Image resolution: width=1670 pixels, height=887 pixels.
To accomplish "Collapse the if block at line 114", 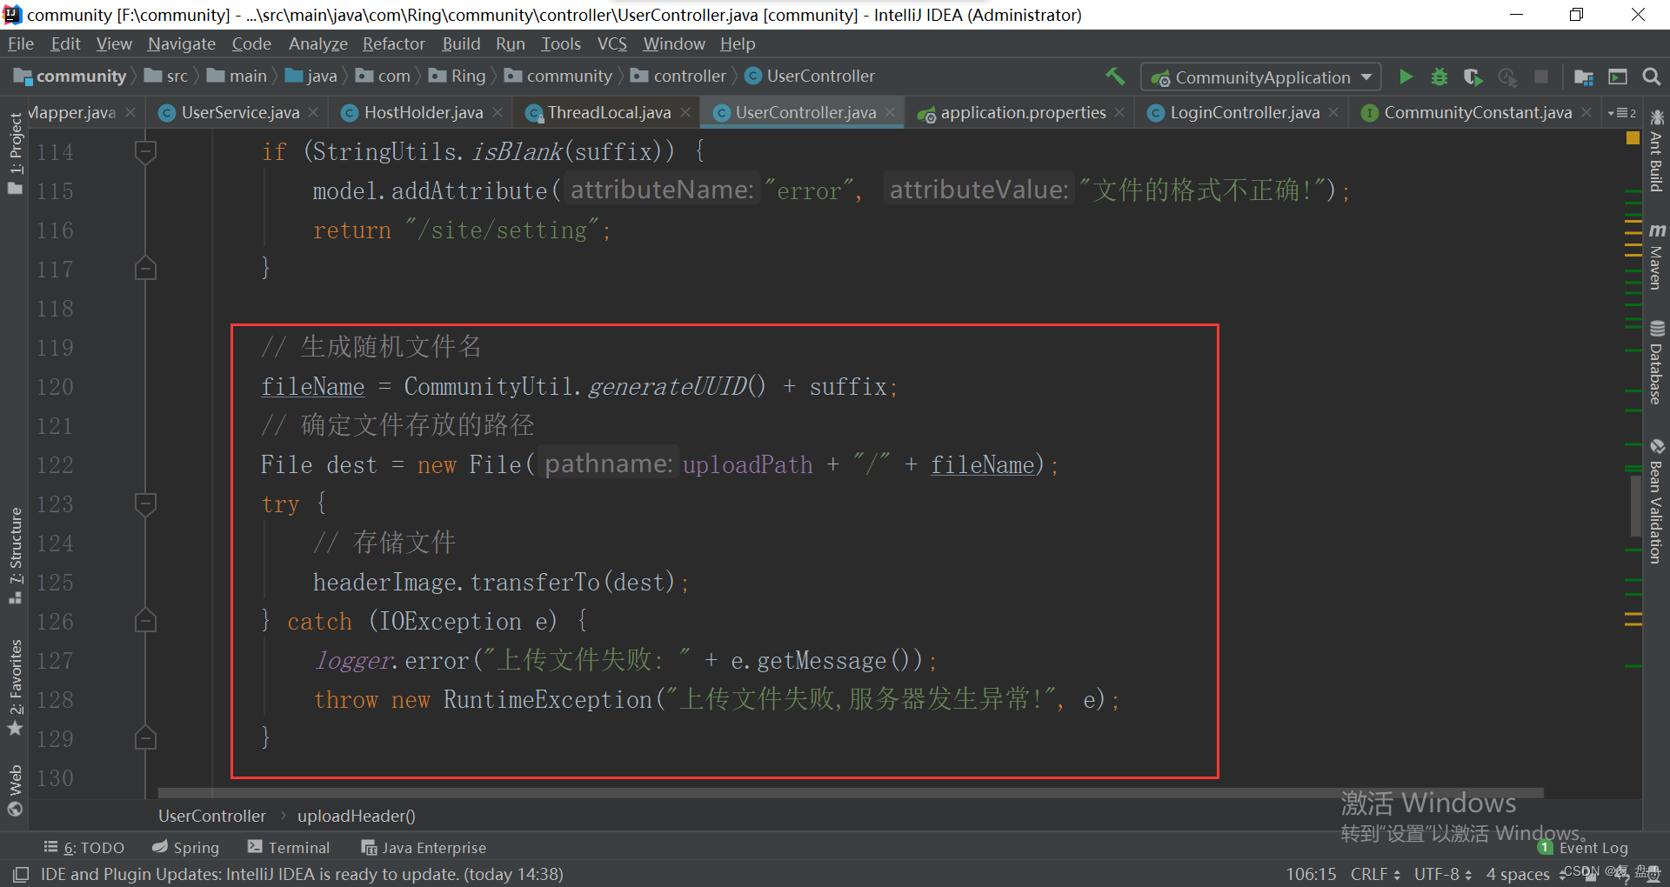I will 146,152.
